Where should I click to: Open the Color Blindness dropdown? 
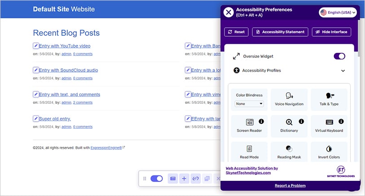[x=249, y=104]
